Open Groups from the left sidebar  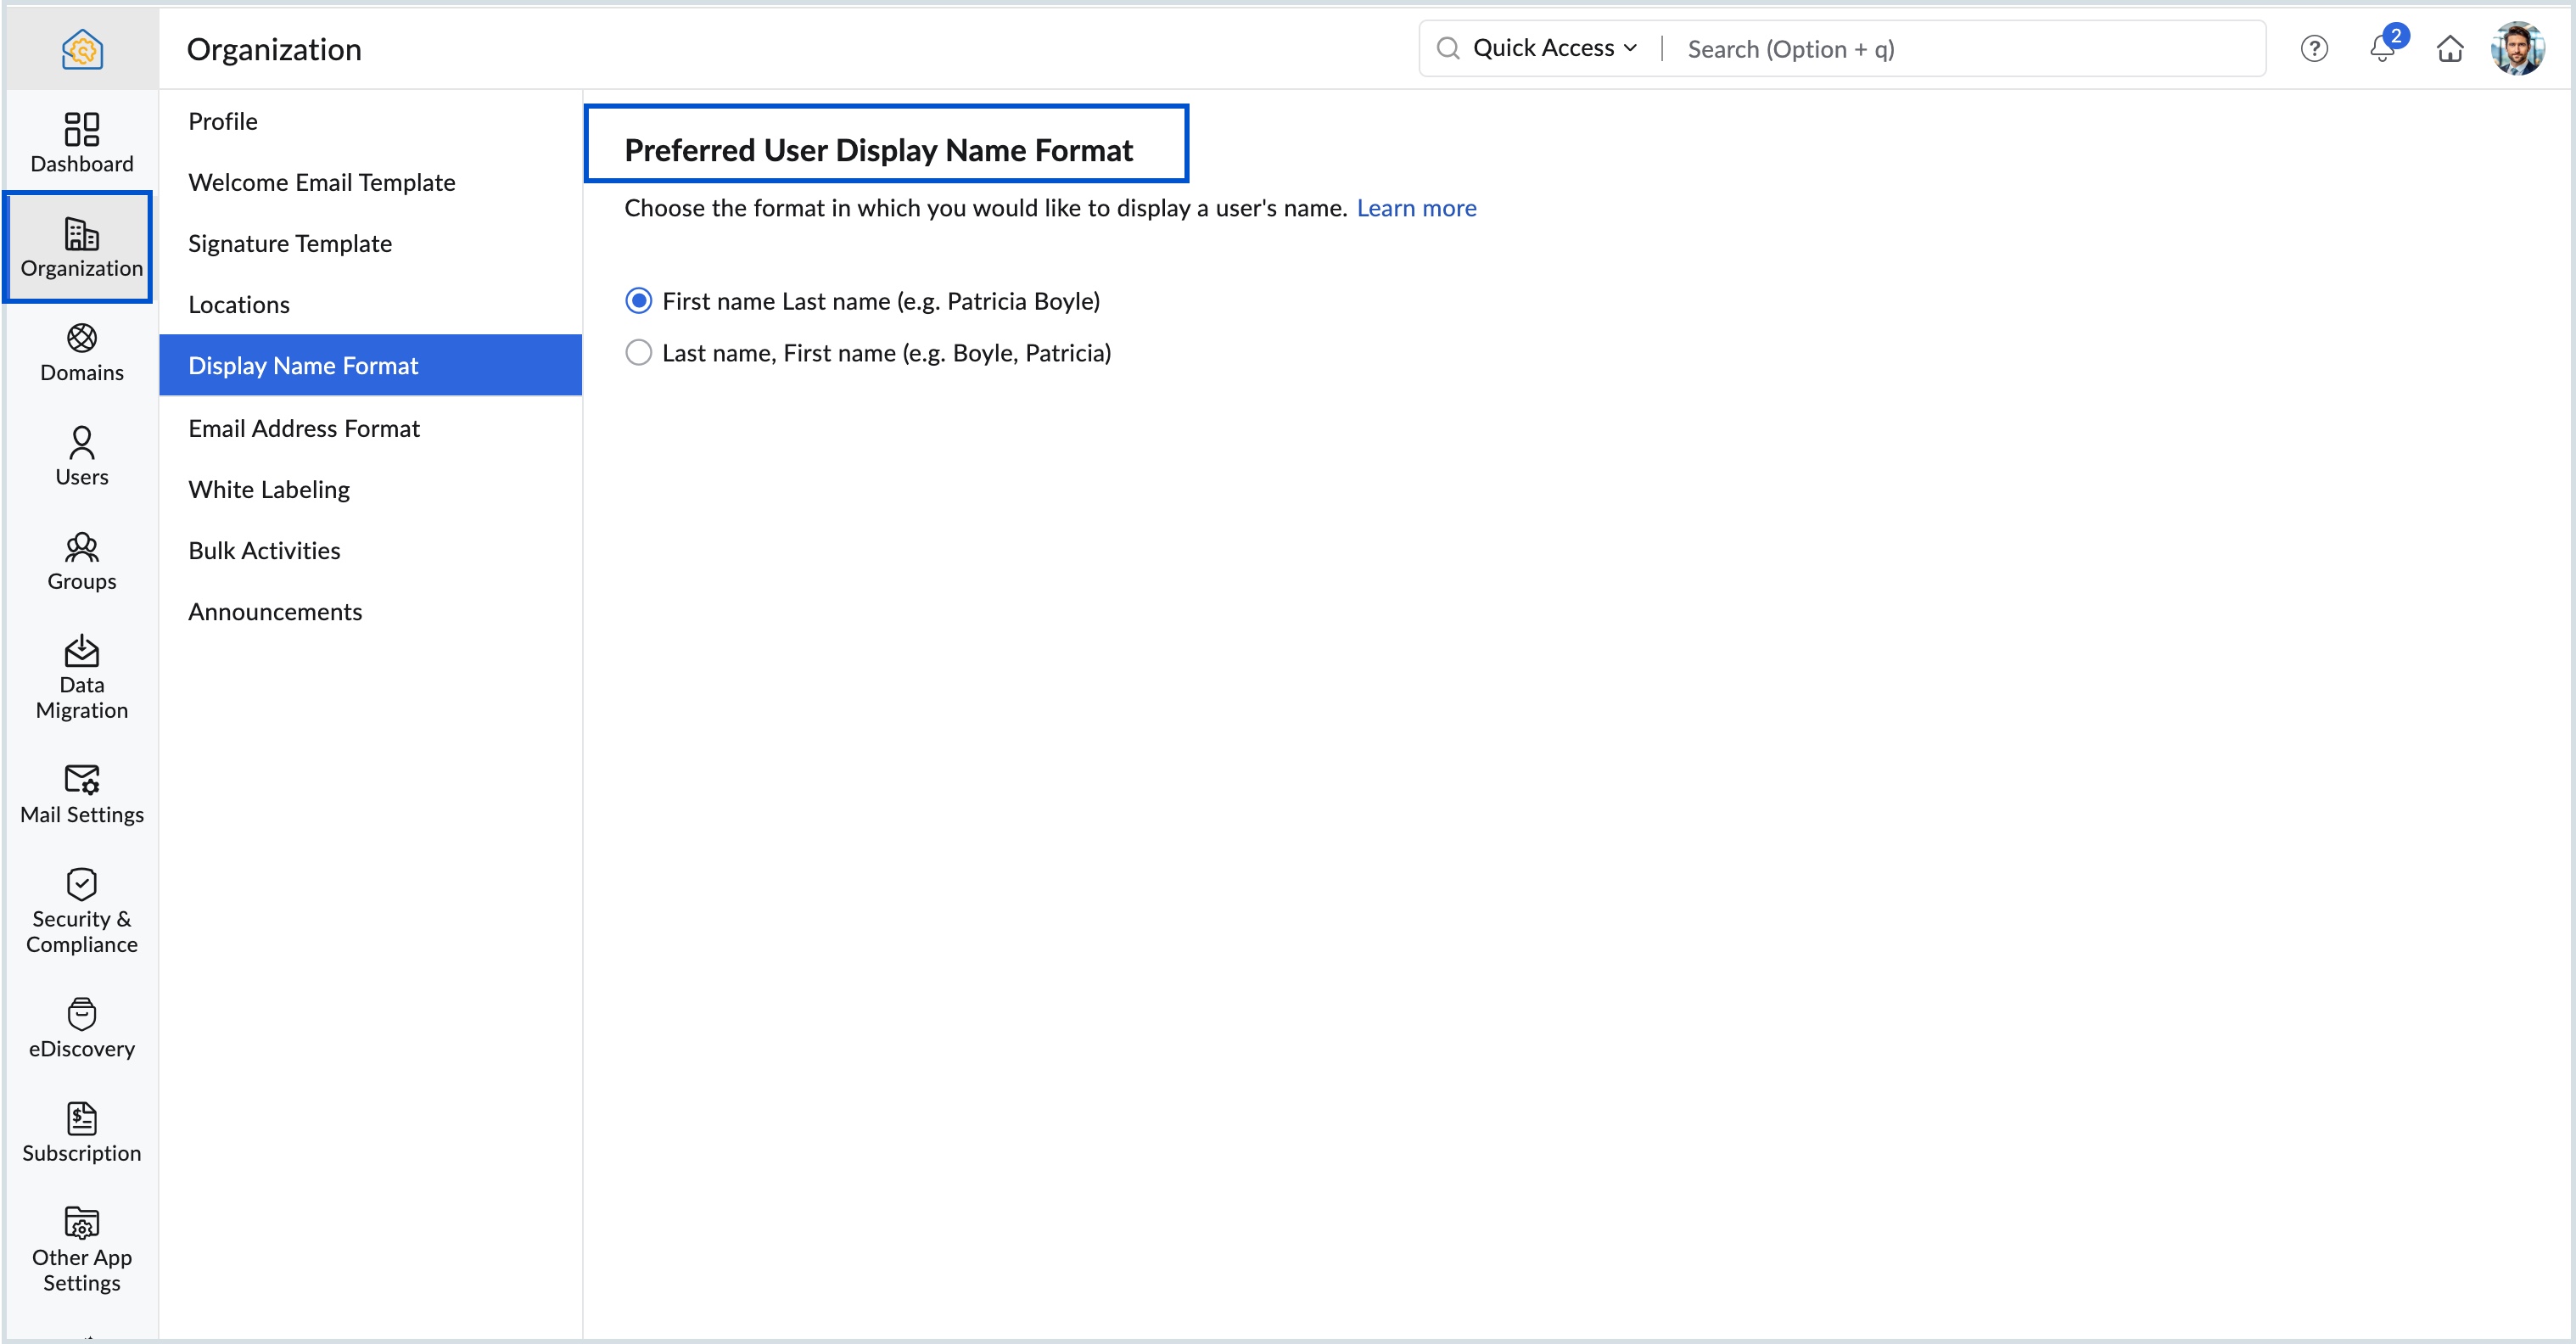click(81, 561)
